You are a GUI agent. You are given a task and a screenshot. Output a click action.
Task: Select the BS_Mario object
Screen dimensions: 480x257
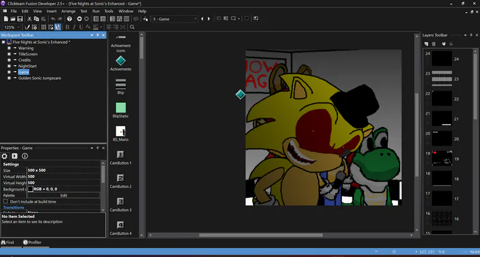click(120, 134)
